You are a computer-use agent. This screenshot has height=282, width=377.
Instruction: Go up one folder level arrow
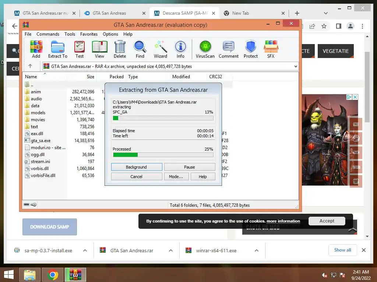30,66
